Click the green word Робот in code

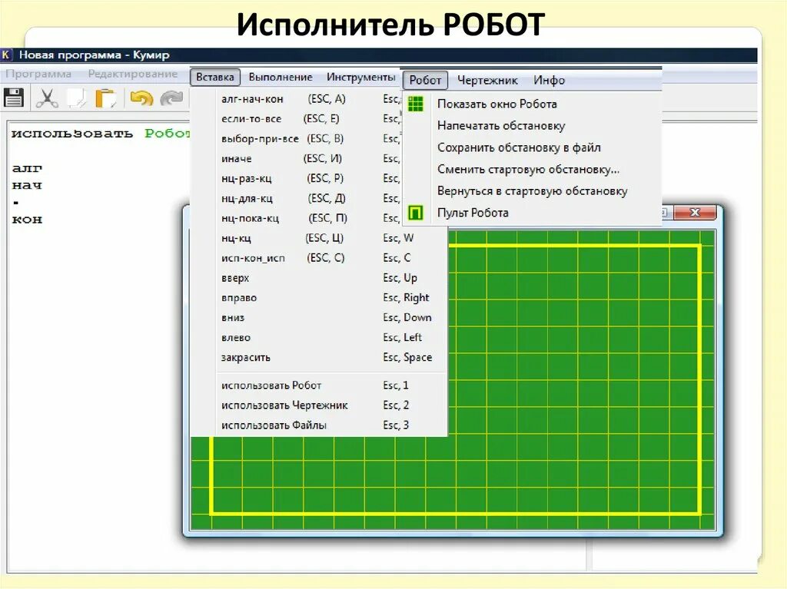click(x=167, y=134)
